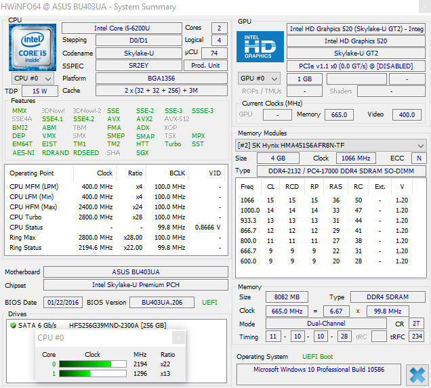Click the Skylake-U GT2 GPU codename field

356,53
